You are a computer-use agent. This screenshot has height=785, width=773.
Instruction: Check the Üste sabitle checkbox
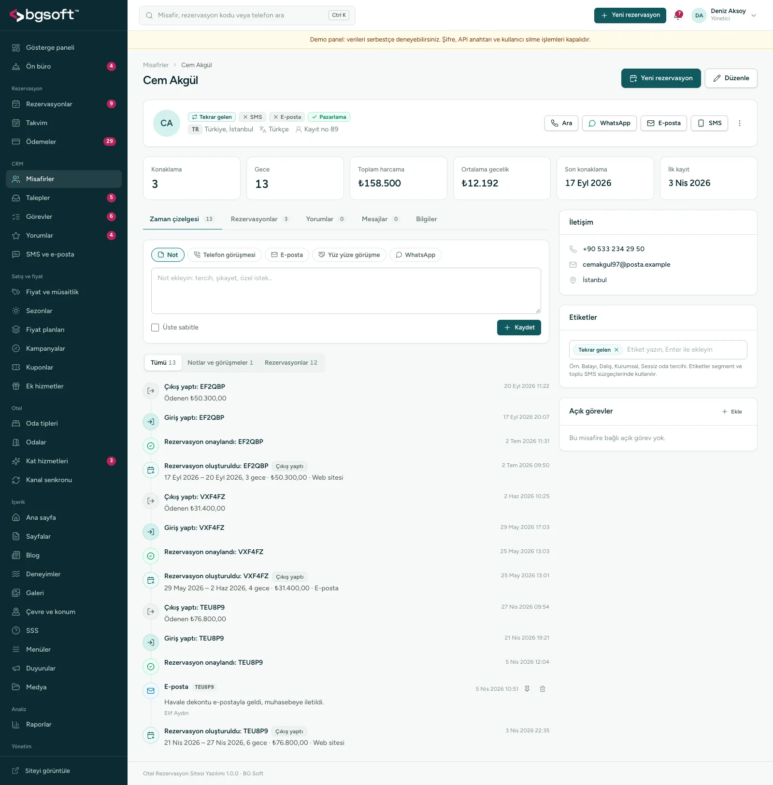tap(155, 328)
